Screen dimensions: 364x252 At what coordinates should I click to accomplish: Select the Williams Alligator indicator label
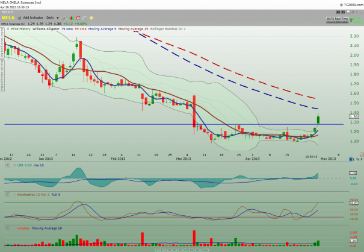point(46,29)
